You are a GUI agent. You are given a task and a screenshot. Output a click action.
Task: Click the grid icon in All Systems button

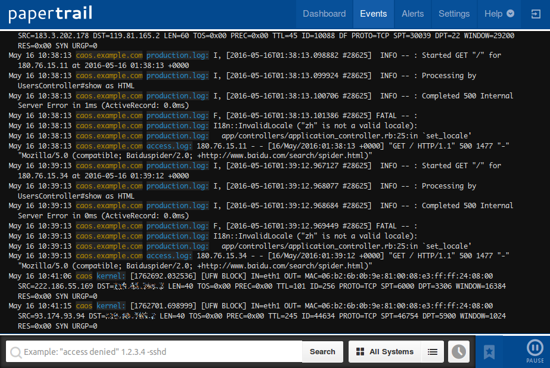(x=360, y=352)
